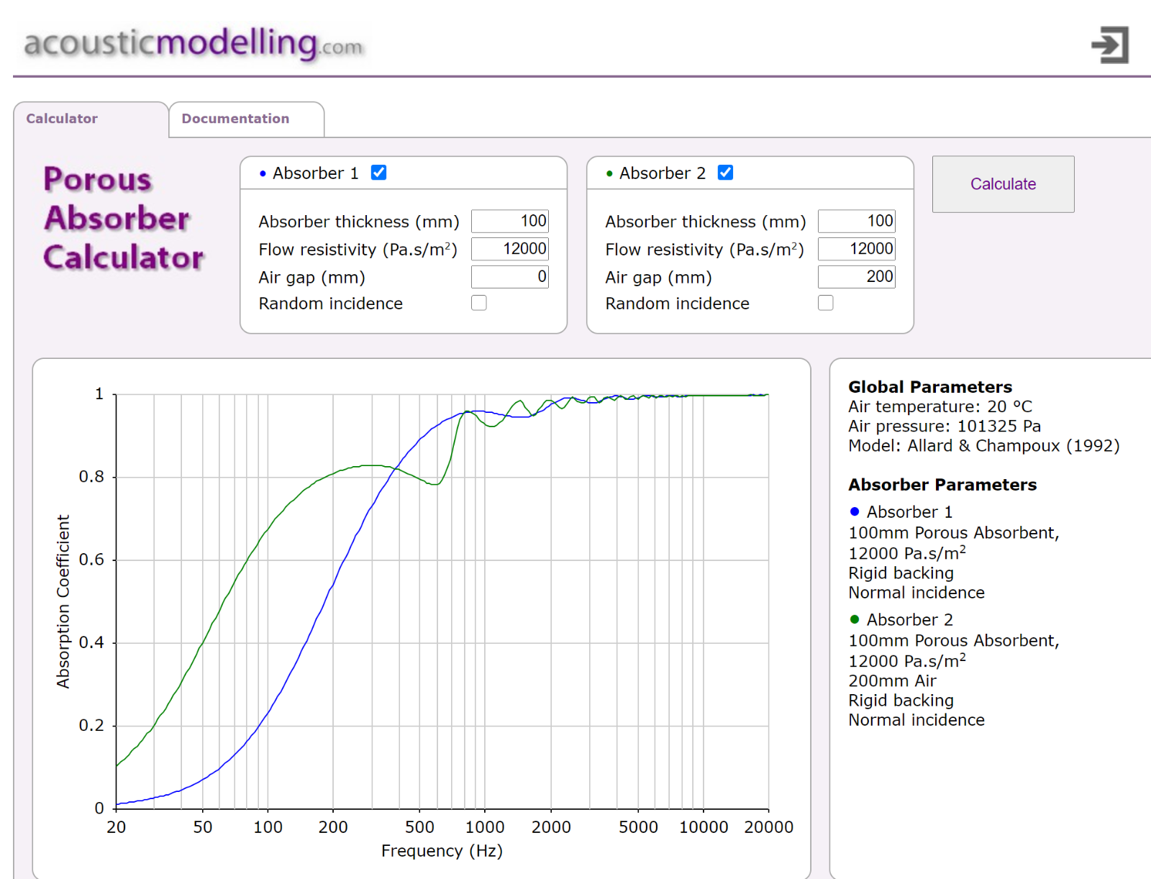Viewport: 1151px width, 879px height.
Task: Disable the Absorber 1 checkbox
Action: click(378, 173)
